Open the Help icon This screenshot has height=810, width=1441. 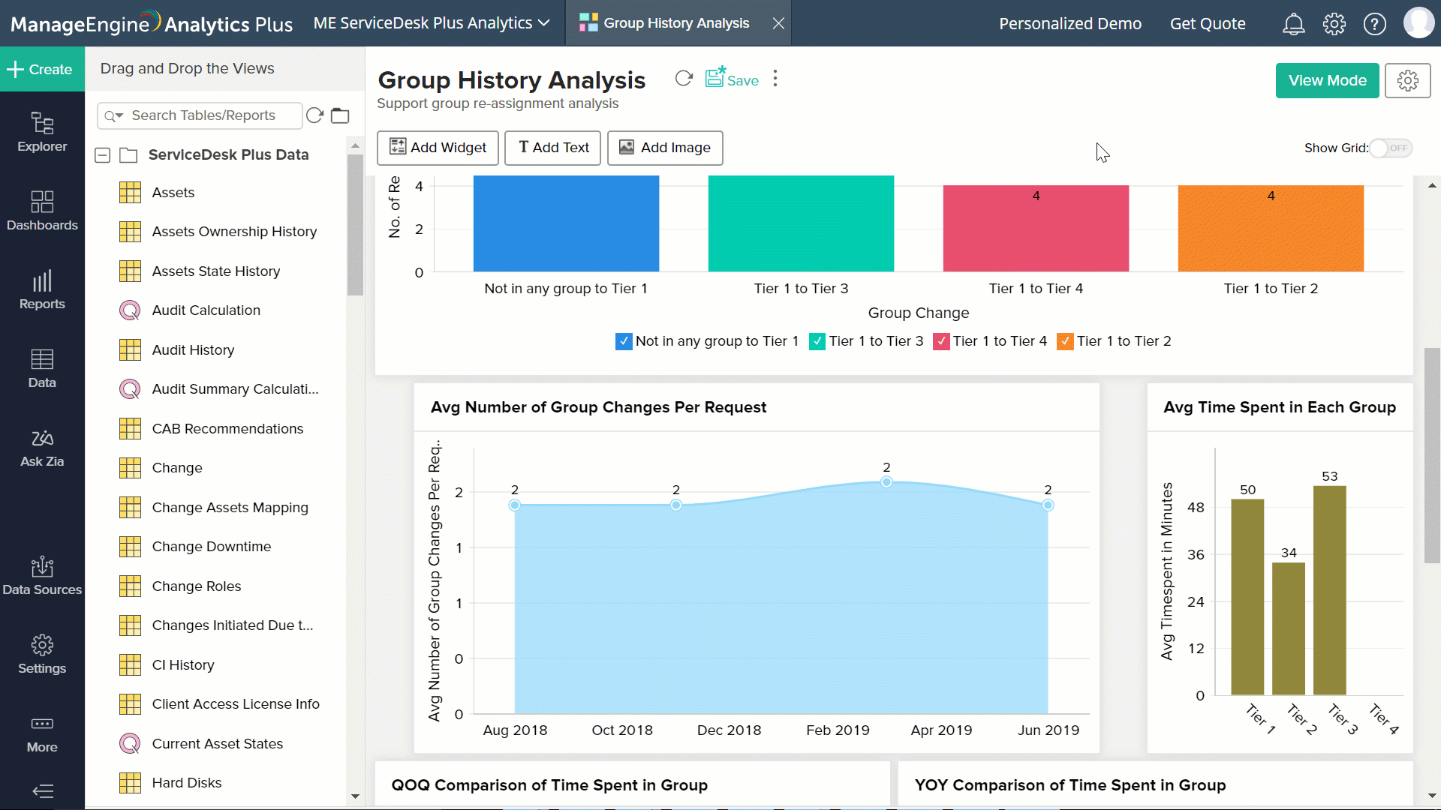tap(1375, 23)
